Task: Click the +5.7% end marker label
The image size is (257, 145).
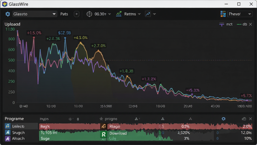Action: point(246,95)
